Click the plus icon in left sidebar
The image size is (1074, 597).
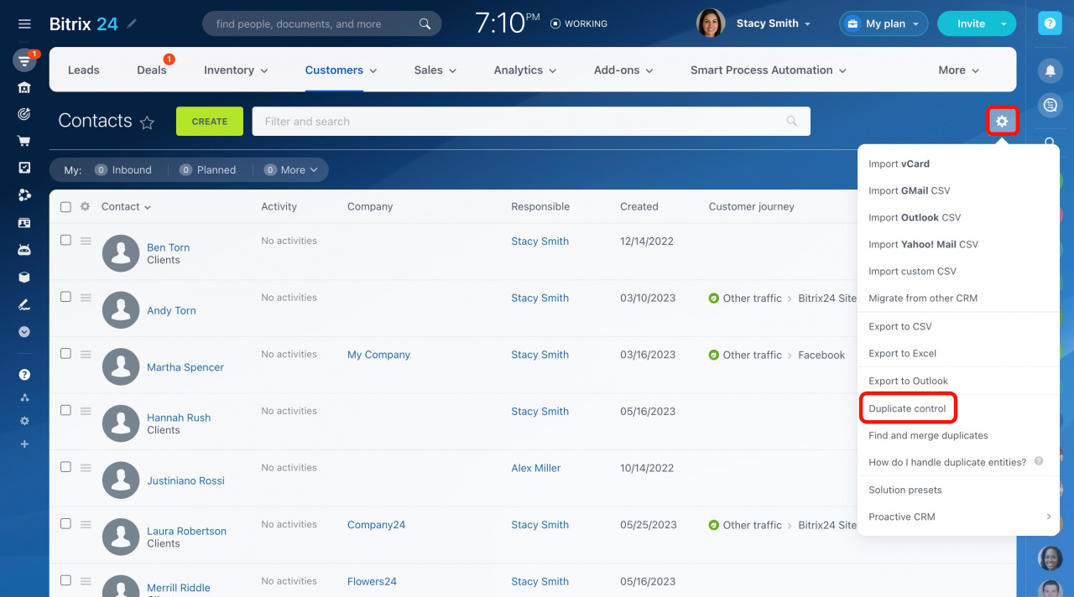24,444
